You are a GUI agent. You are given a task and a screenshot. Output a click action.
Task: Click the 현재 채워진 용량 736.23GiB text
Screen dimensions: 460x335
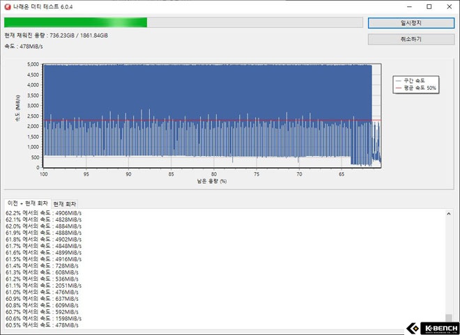(56, 36)
